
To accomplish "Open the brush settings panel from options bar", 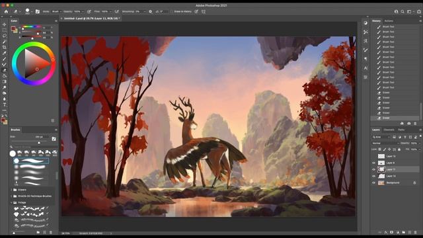I will (38, 12).
